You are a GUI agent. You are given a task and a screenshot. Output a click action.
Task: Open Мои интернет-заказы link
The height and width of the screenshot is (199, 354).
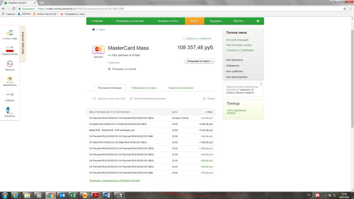(x=239, y=45)
